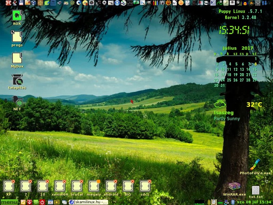Open the txt.txt file

[256, 191]
